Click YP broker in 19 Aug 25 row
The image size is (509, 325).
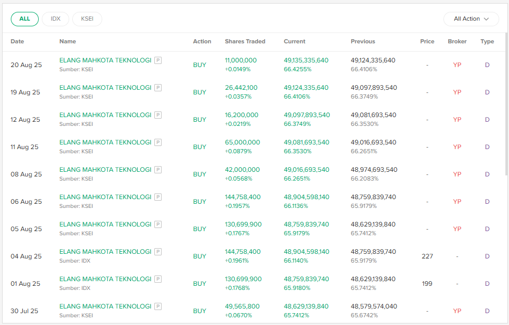click(457, 92)
